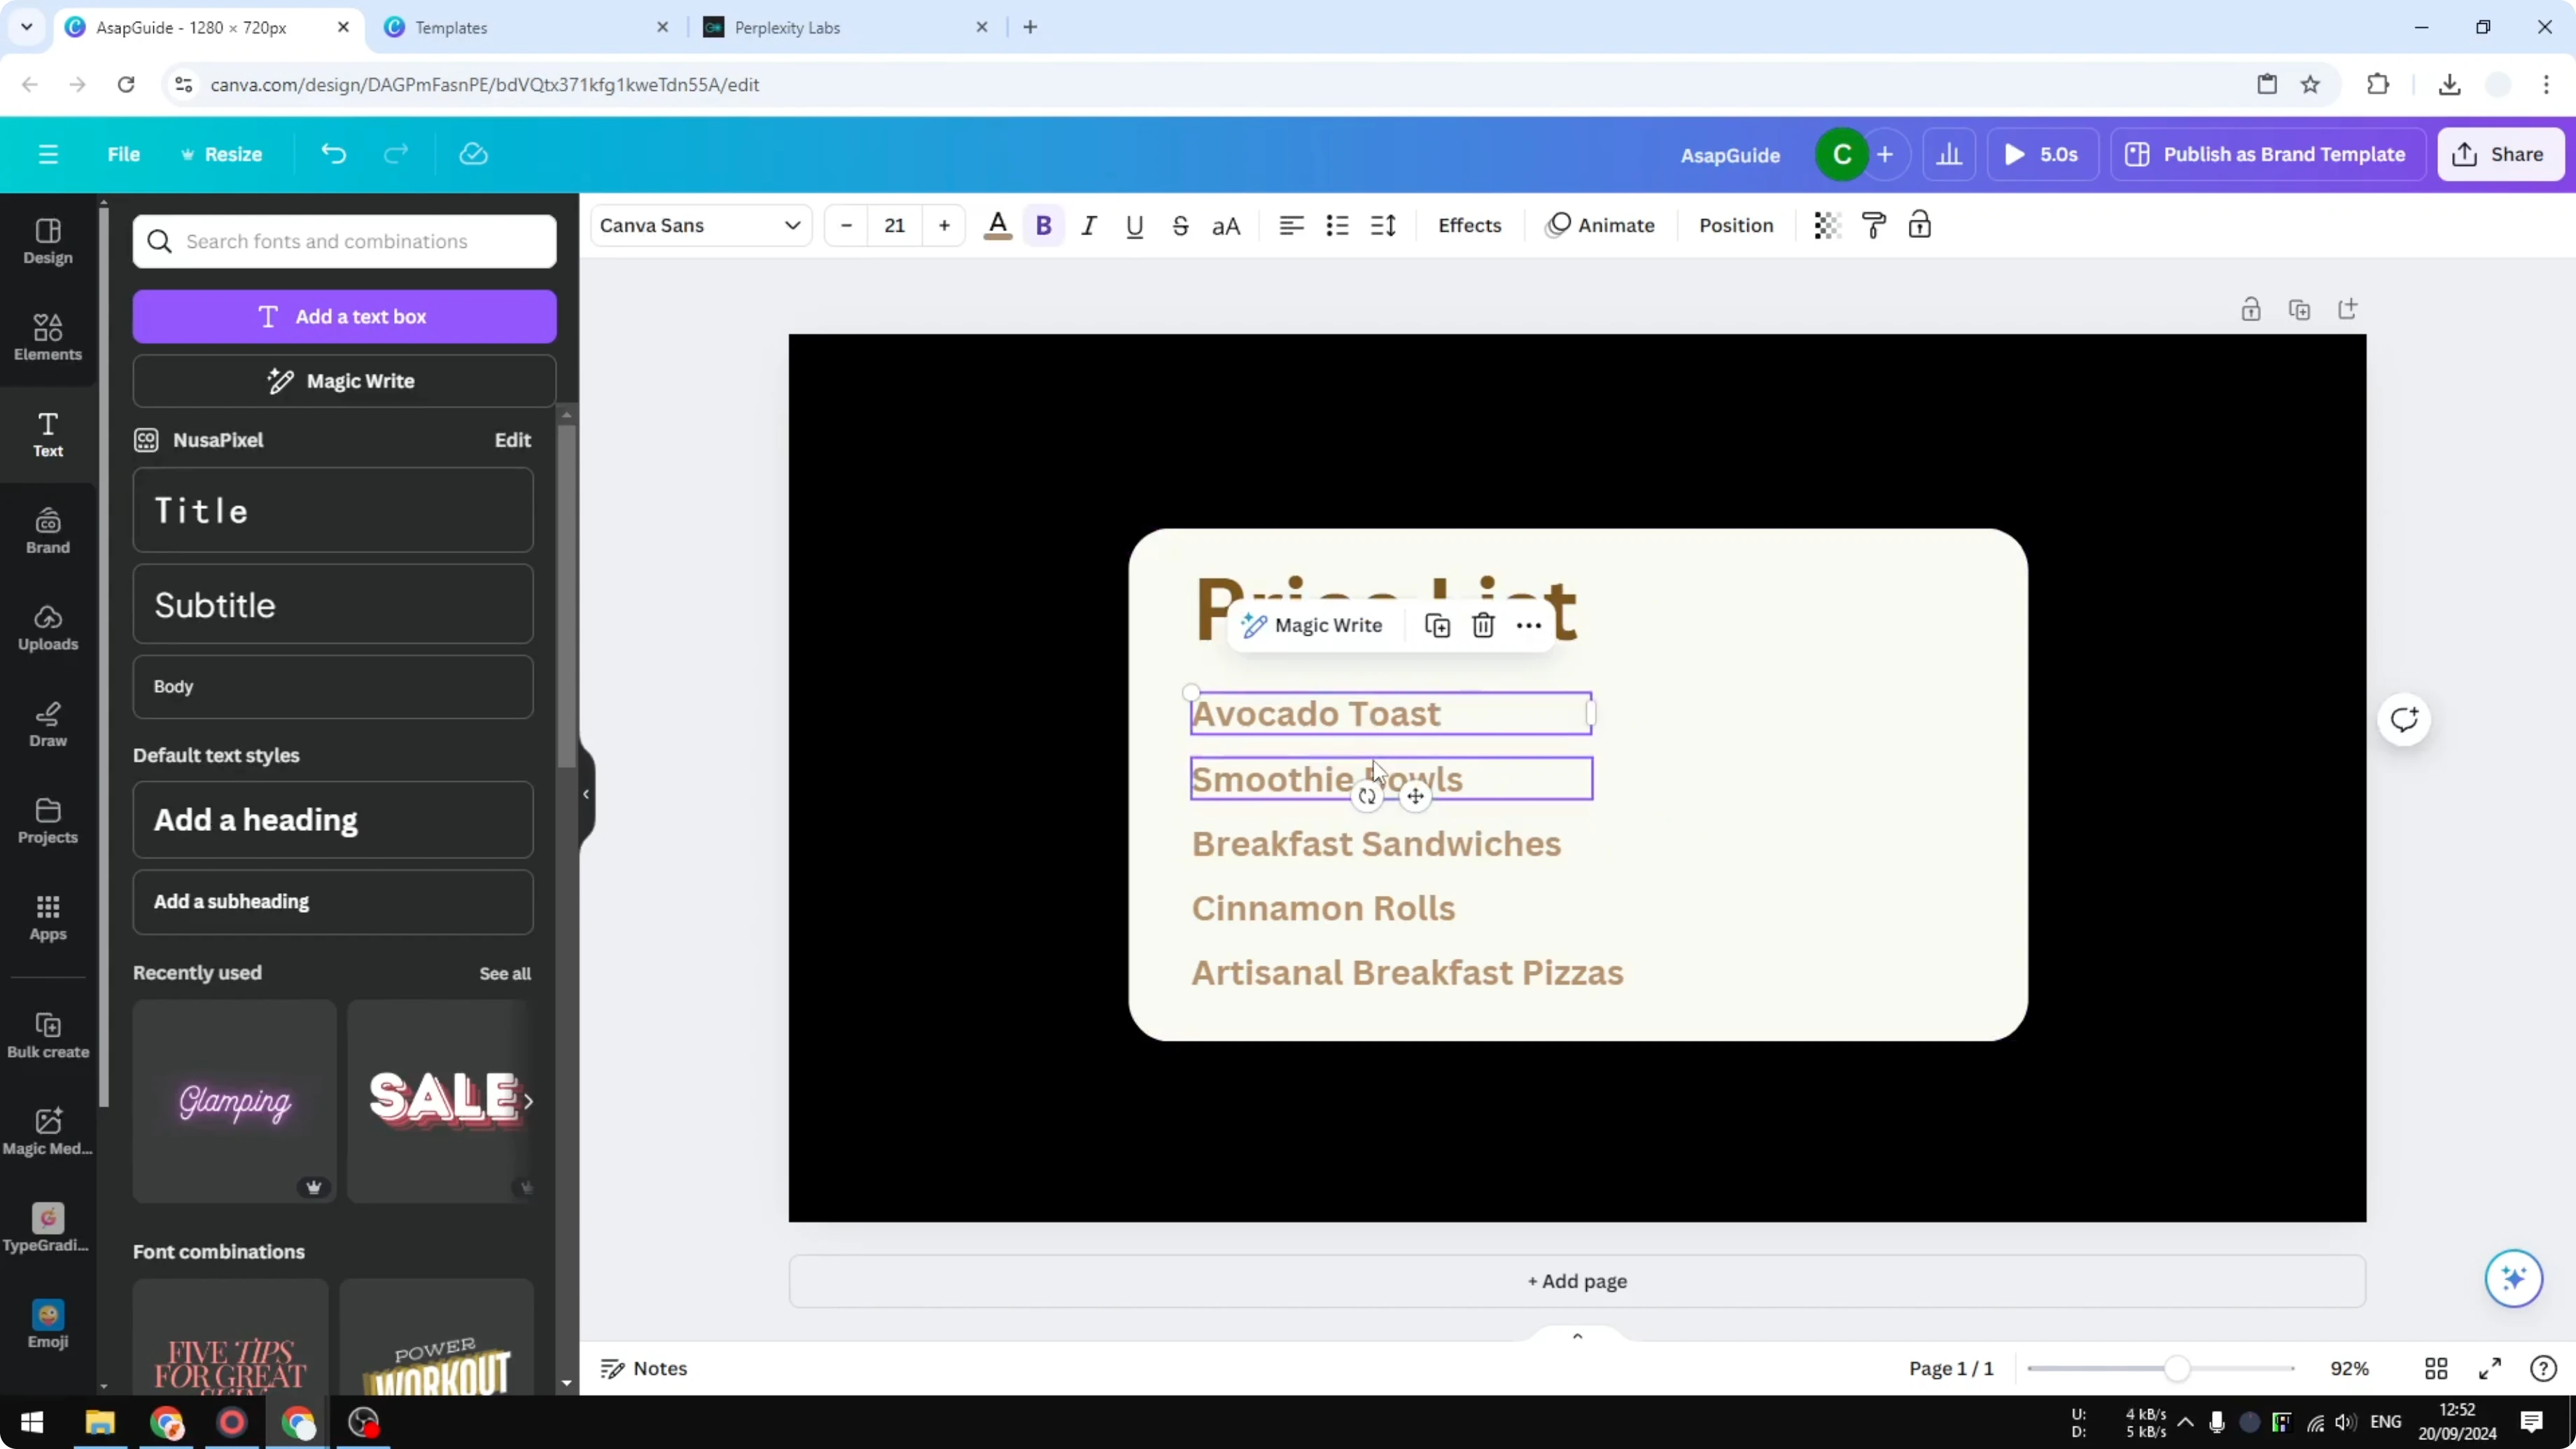Adjust the zoom slider

[x=2177, y=1369]
